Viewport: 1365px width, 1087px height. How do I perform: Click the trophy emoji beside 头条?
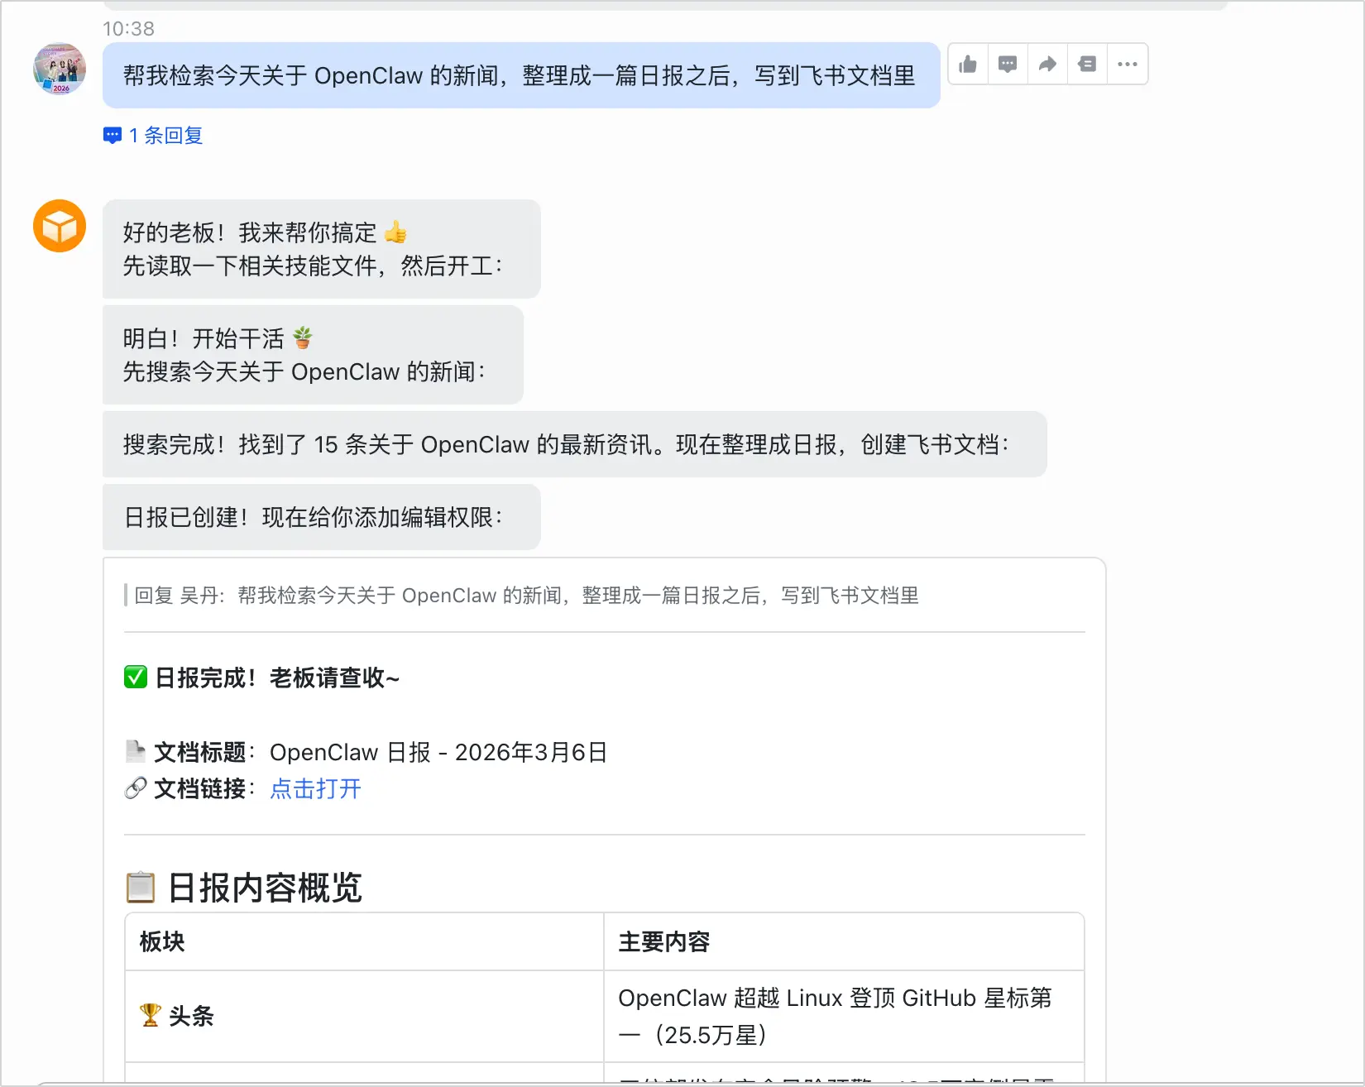(150, 1015)
